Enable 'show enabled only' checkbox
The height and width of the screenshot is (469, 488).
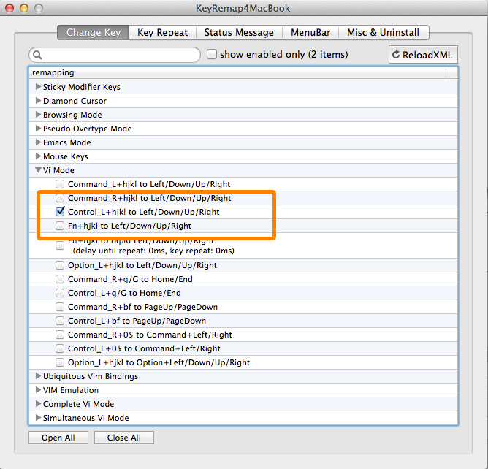[212, 54]
